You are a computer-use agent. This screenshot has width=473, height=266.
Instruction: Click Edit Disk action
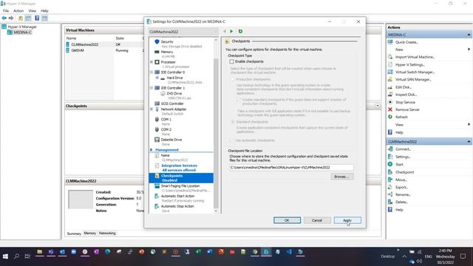[x=404, y=87]
